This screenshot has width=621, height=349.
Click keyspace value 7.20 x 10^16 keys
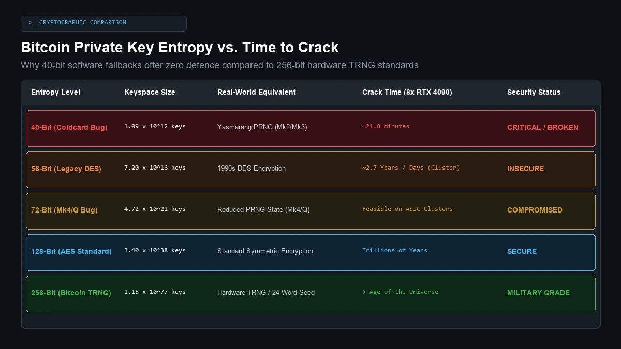(x=155, y=168)
